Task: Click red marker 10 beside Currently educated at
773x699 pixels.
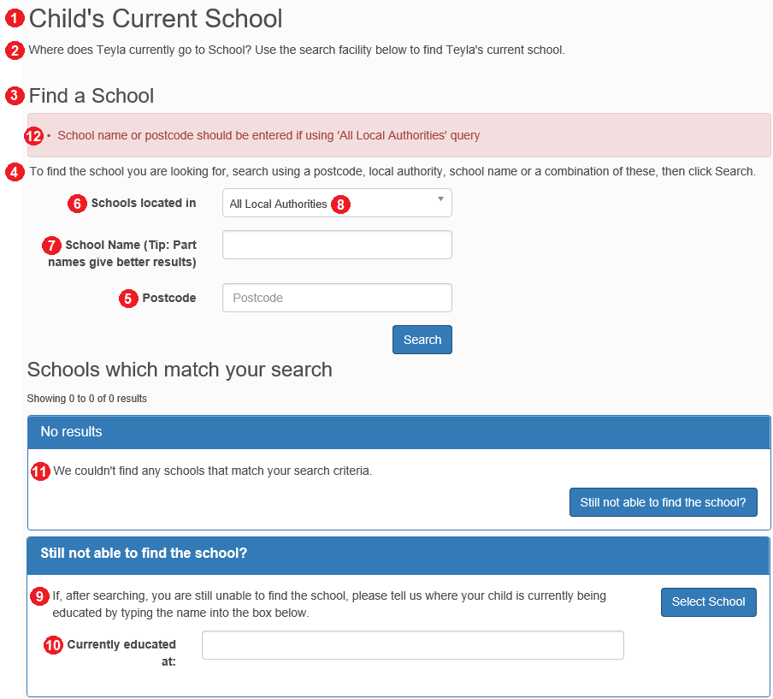Action: tap(53, 645)
